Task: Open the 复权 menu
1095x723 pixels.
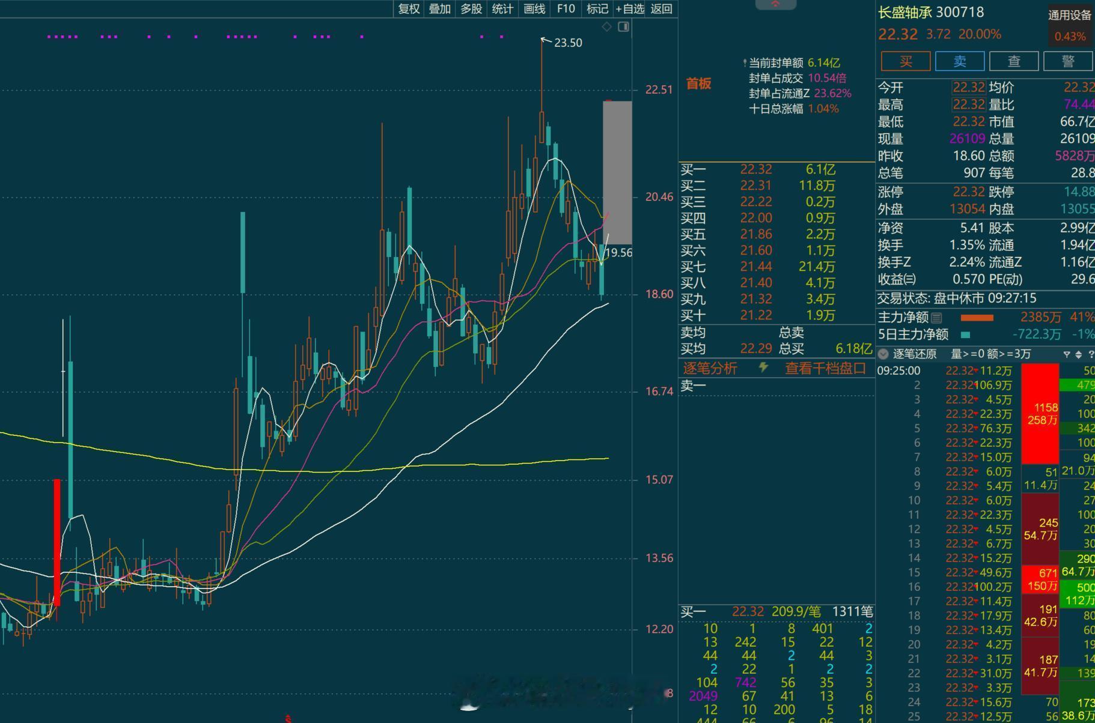Action: click(409, 8)
